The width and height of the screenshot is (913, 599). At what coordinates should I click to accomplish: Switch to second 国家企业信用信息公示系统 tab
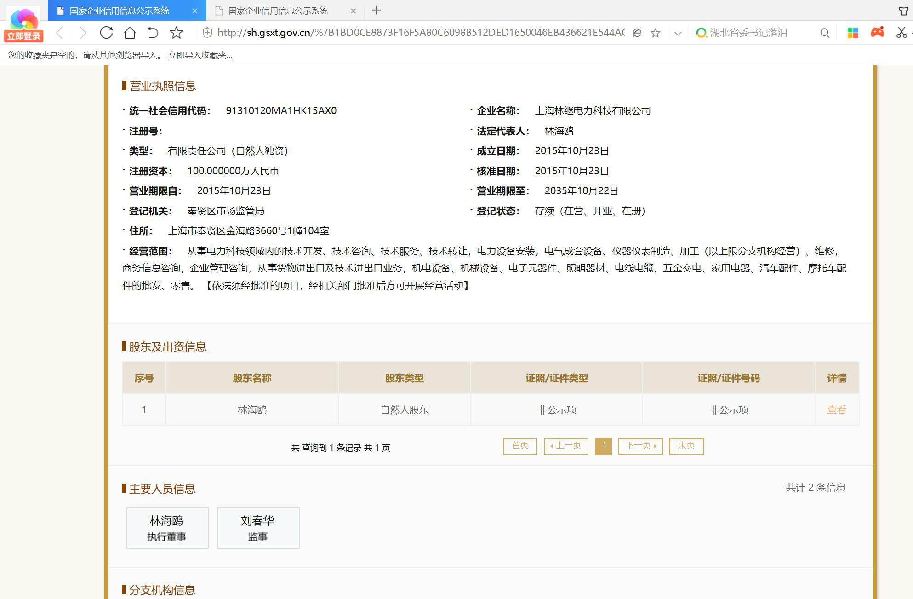(x=278, y=11)
